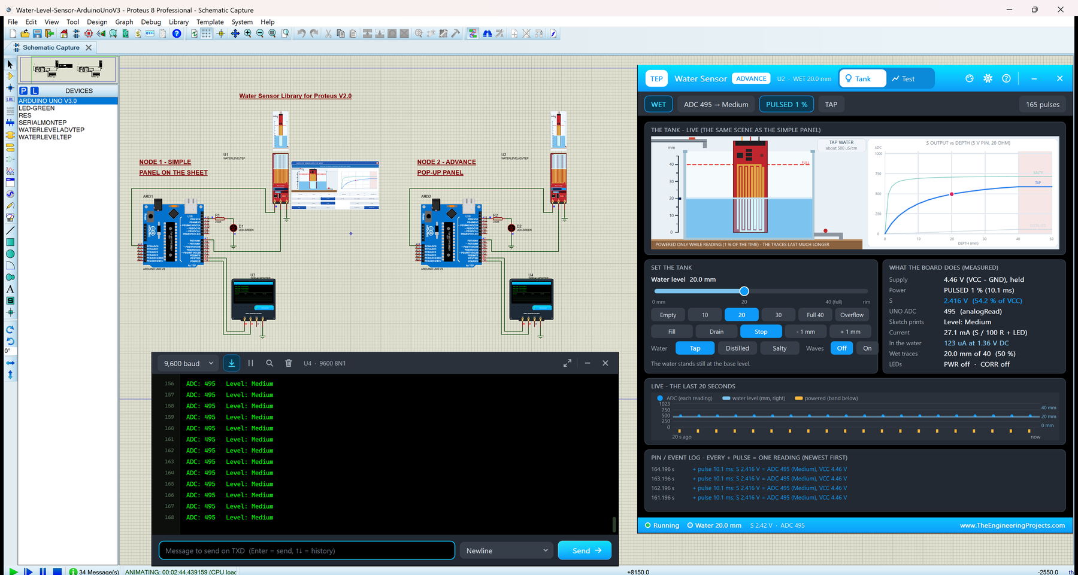Click the Library 'L' button in DEVICES panel
This screenshot has width=1078, height=575.
[35, 91]
